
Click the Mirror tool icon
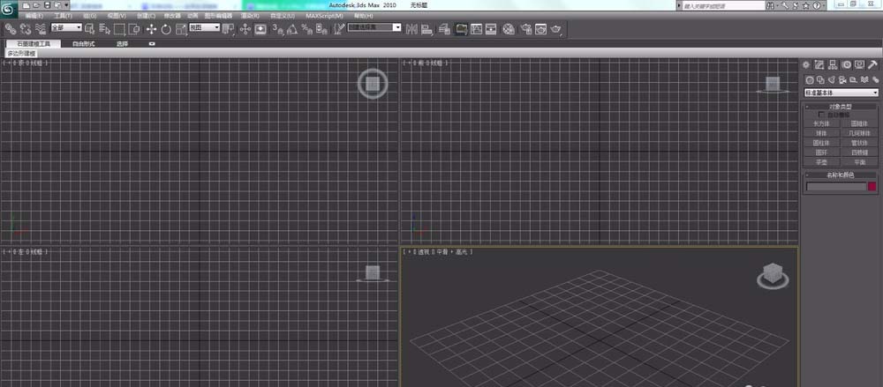pyautogui.click(x=411, y=29)
